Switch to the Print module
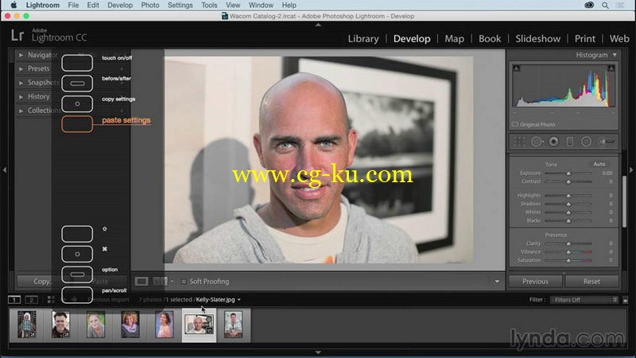The image size is (636, 358). [x=585, y=38]
